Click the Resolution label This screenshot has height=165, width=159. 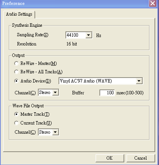coord(27,44)
